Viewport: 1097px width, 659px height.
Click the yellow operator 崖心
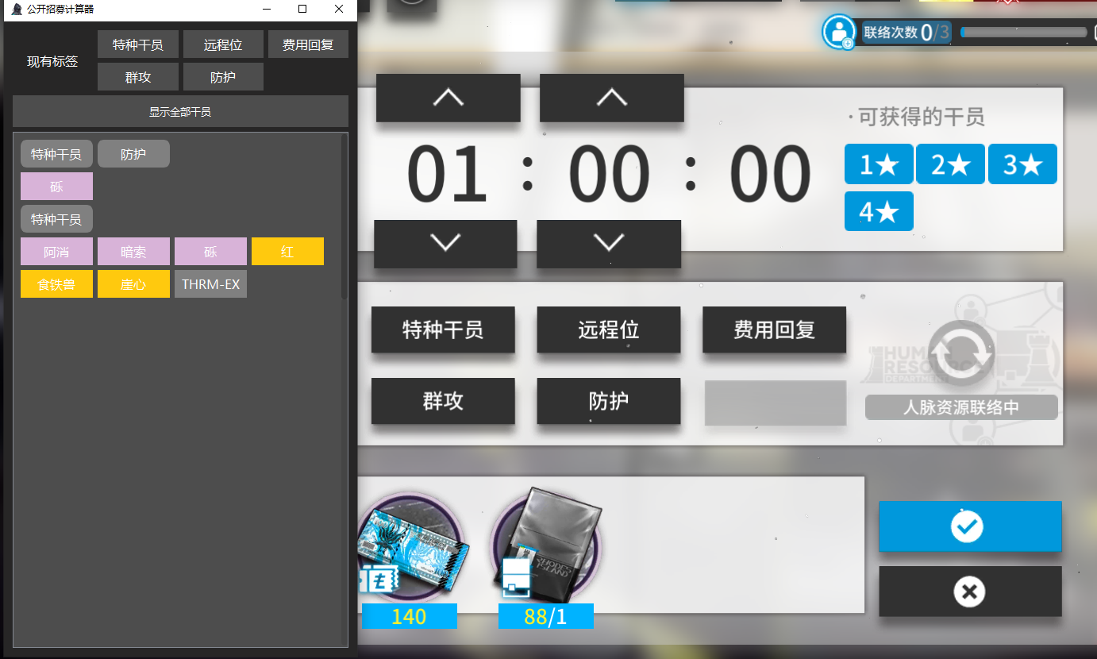pyautogui.click(x=133, y=284)
